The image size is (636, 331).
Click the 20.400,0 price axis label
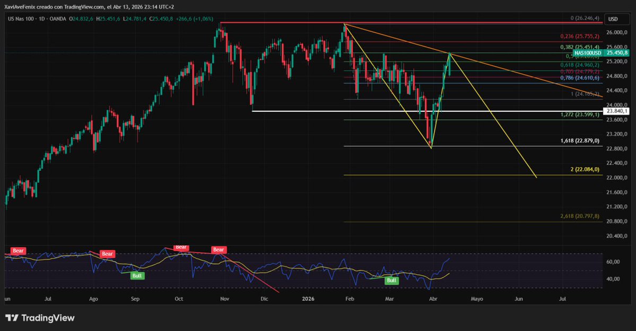(x=616, y=236)
